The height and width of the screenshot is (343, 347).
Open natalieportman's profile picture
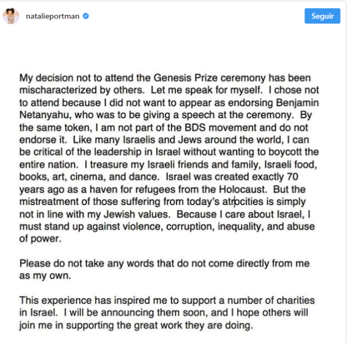point(11,16)
